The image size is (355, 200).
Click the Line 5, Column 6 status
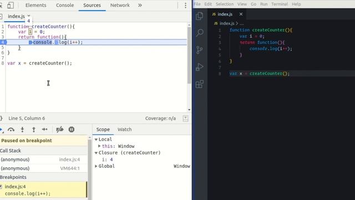click(x=27, y=118)
